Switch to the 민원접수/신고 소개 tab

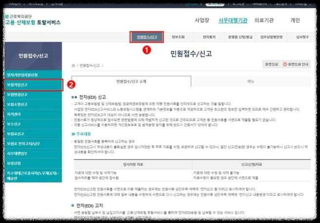(131, 81)
